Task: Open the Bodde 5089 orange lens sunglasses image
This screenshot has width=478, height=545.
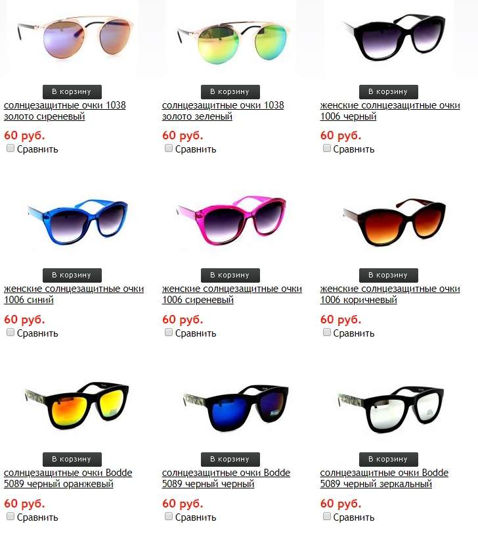Action: pyautogui.click(x=77, y=405)
